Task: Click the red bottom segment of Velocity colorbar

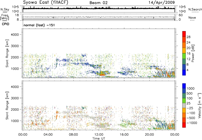Action: click(184, 125)
